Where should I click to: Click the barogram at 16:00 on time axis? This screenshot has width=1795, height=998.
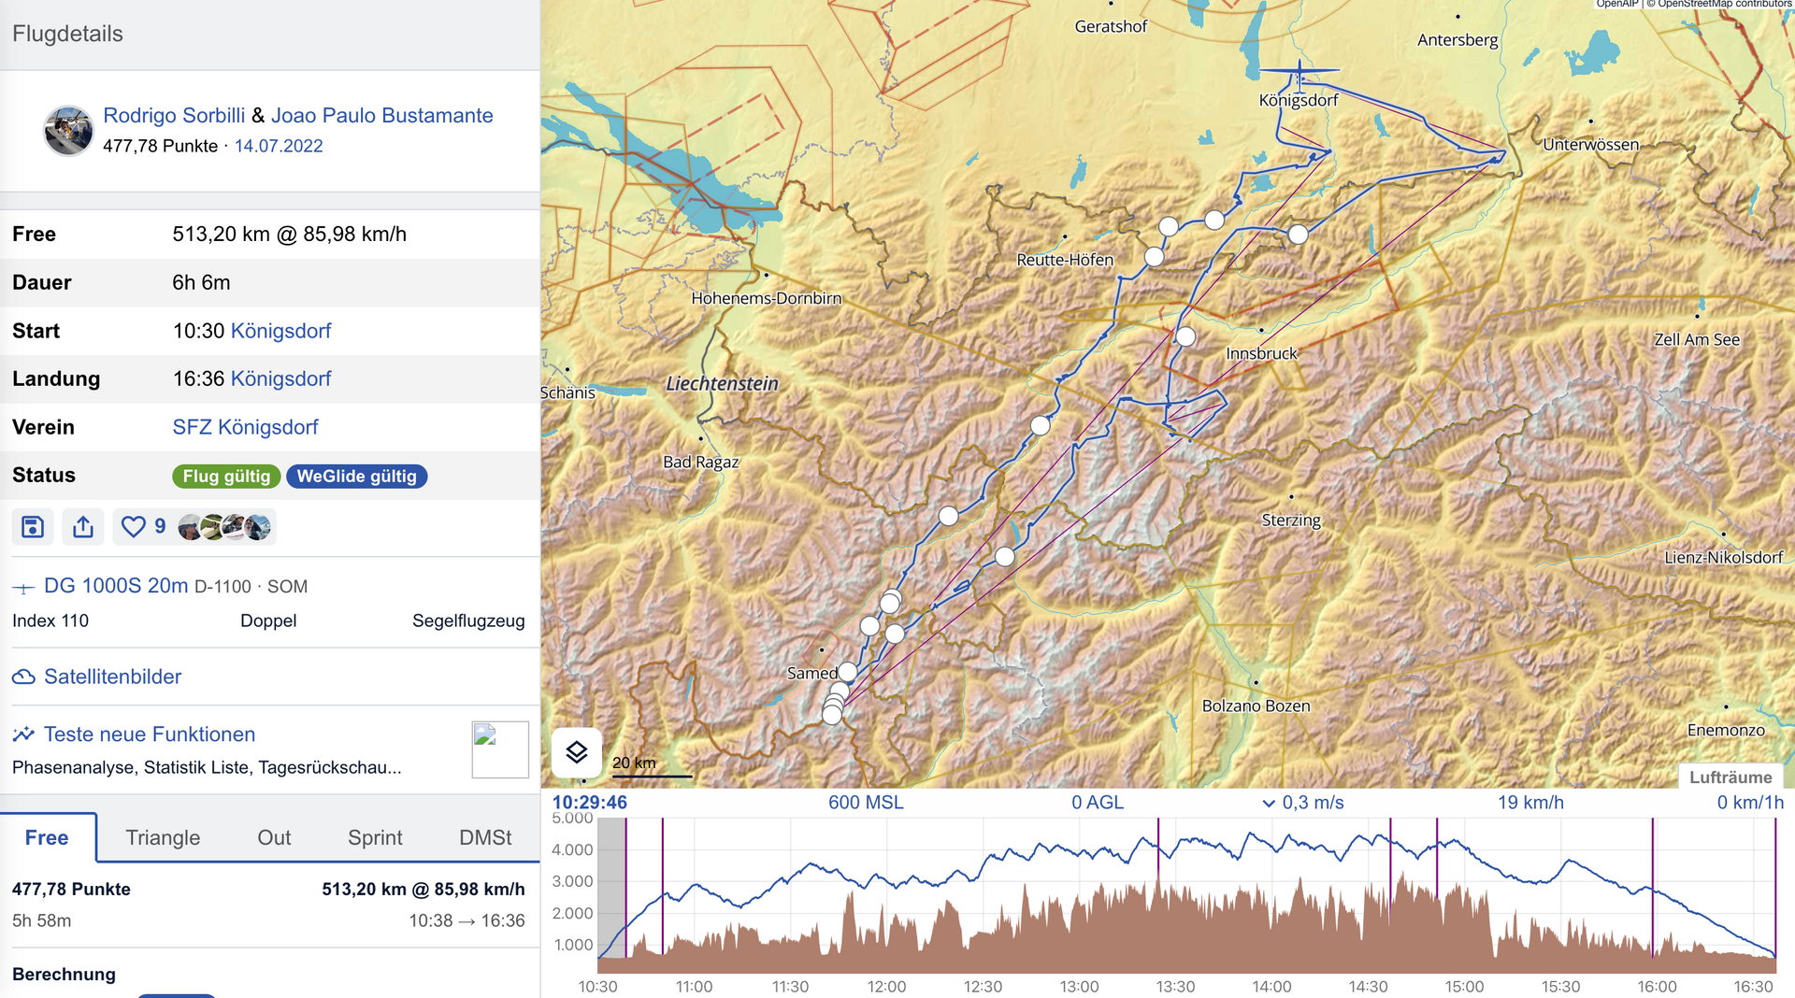pos(1657,987)
